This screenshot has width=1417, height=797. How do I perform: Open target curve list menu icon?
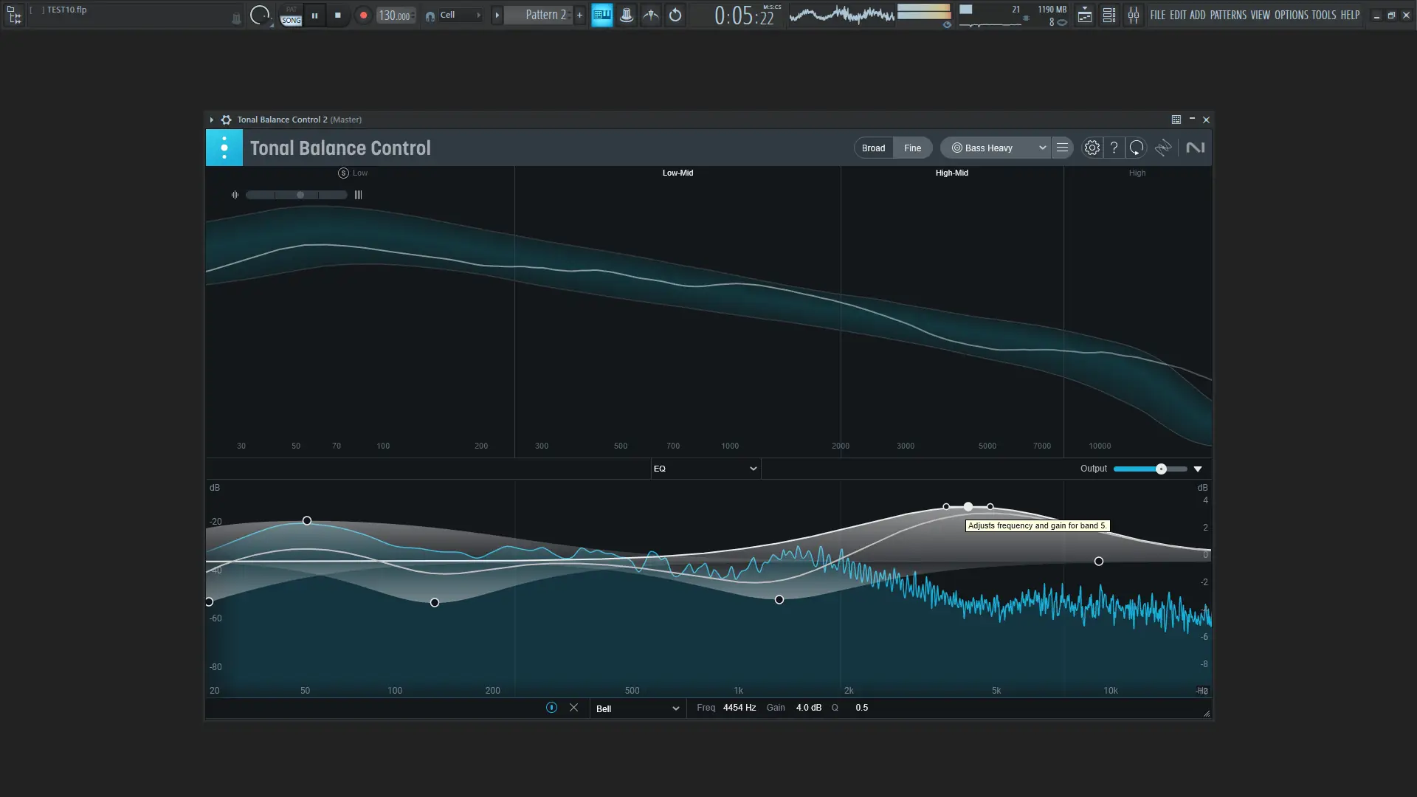coord(1062,148)
